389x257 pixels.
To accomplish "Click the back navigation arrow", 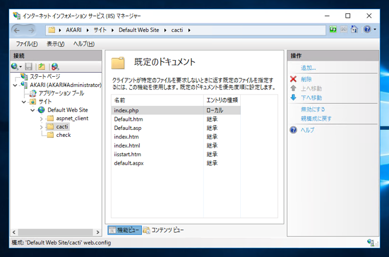I will click(x=17, y=30).
